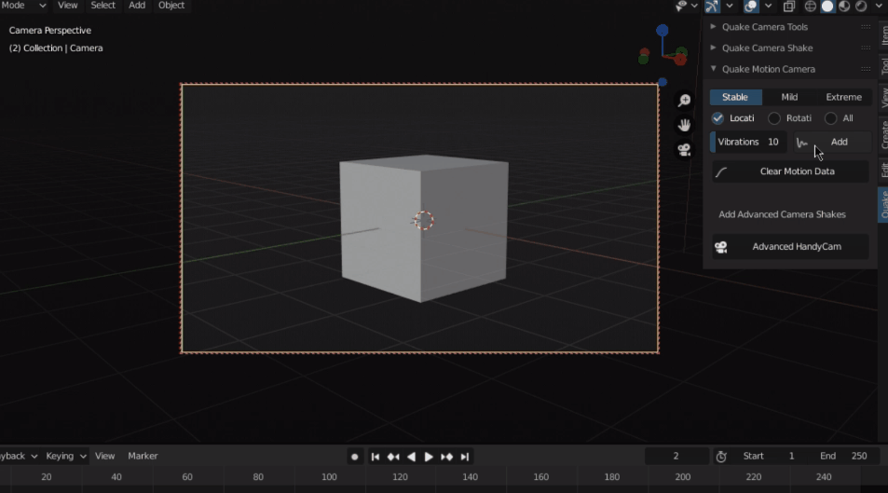Open the Playback dropdown in the timeline

pos(18,456)
